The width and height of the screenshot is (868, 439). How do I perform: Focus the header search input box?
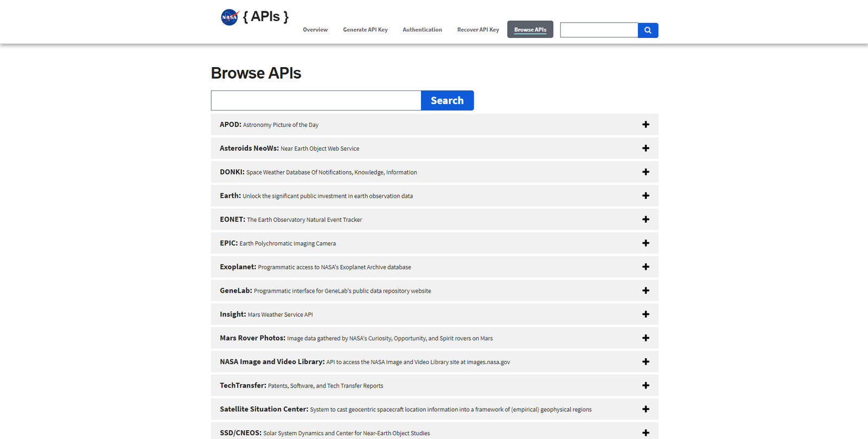(x=599, y=30)
